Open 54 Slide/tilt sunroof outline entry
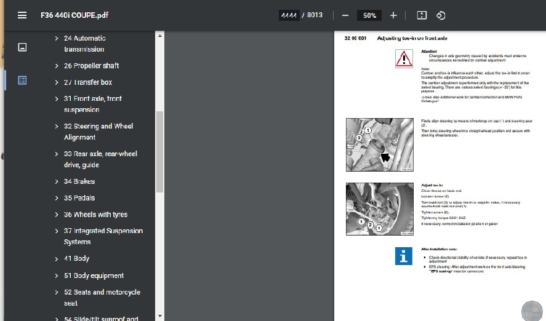546x321 pixels. [x=101, y=318]
